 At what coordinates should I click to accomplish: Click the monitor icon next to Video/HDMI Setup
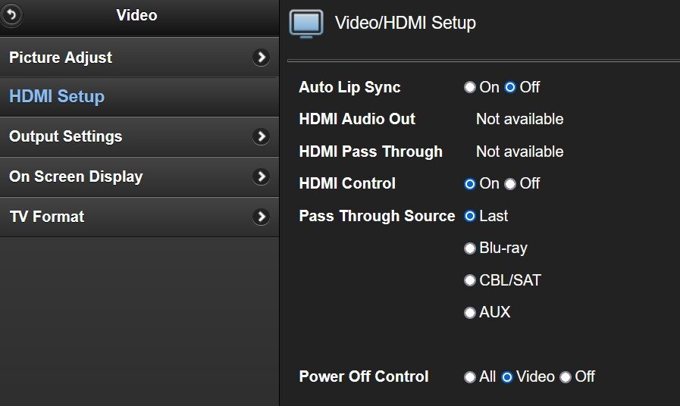tap(306, 23)
